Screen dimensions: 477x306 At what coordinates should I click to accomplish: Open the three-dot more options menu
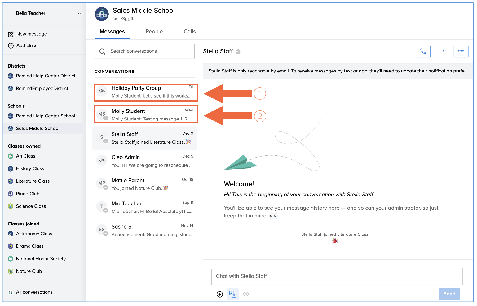461,51
